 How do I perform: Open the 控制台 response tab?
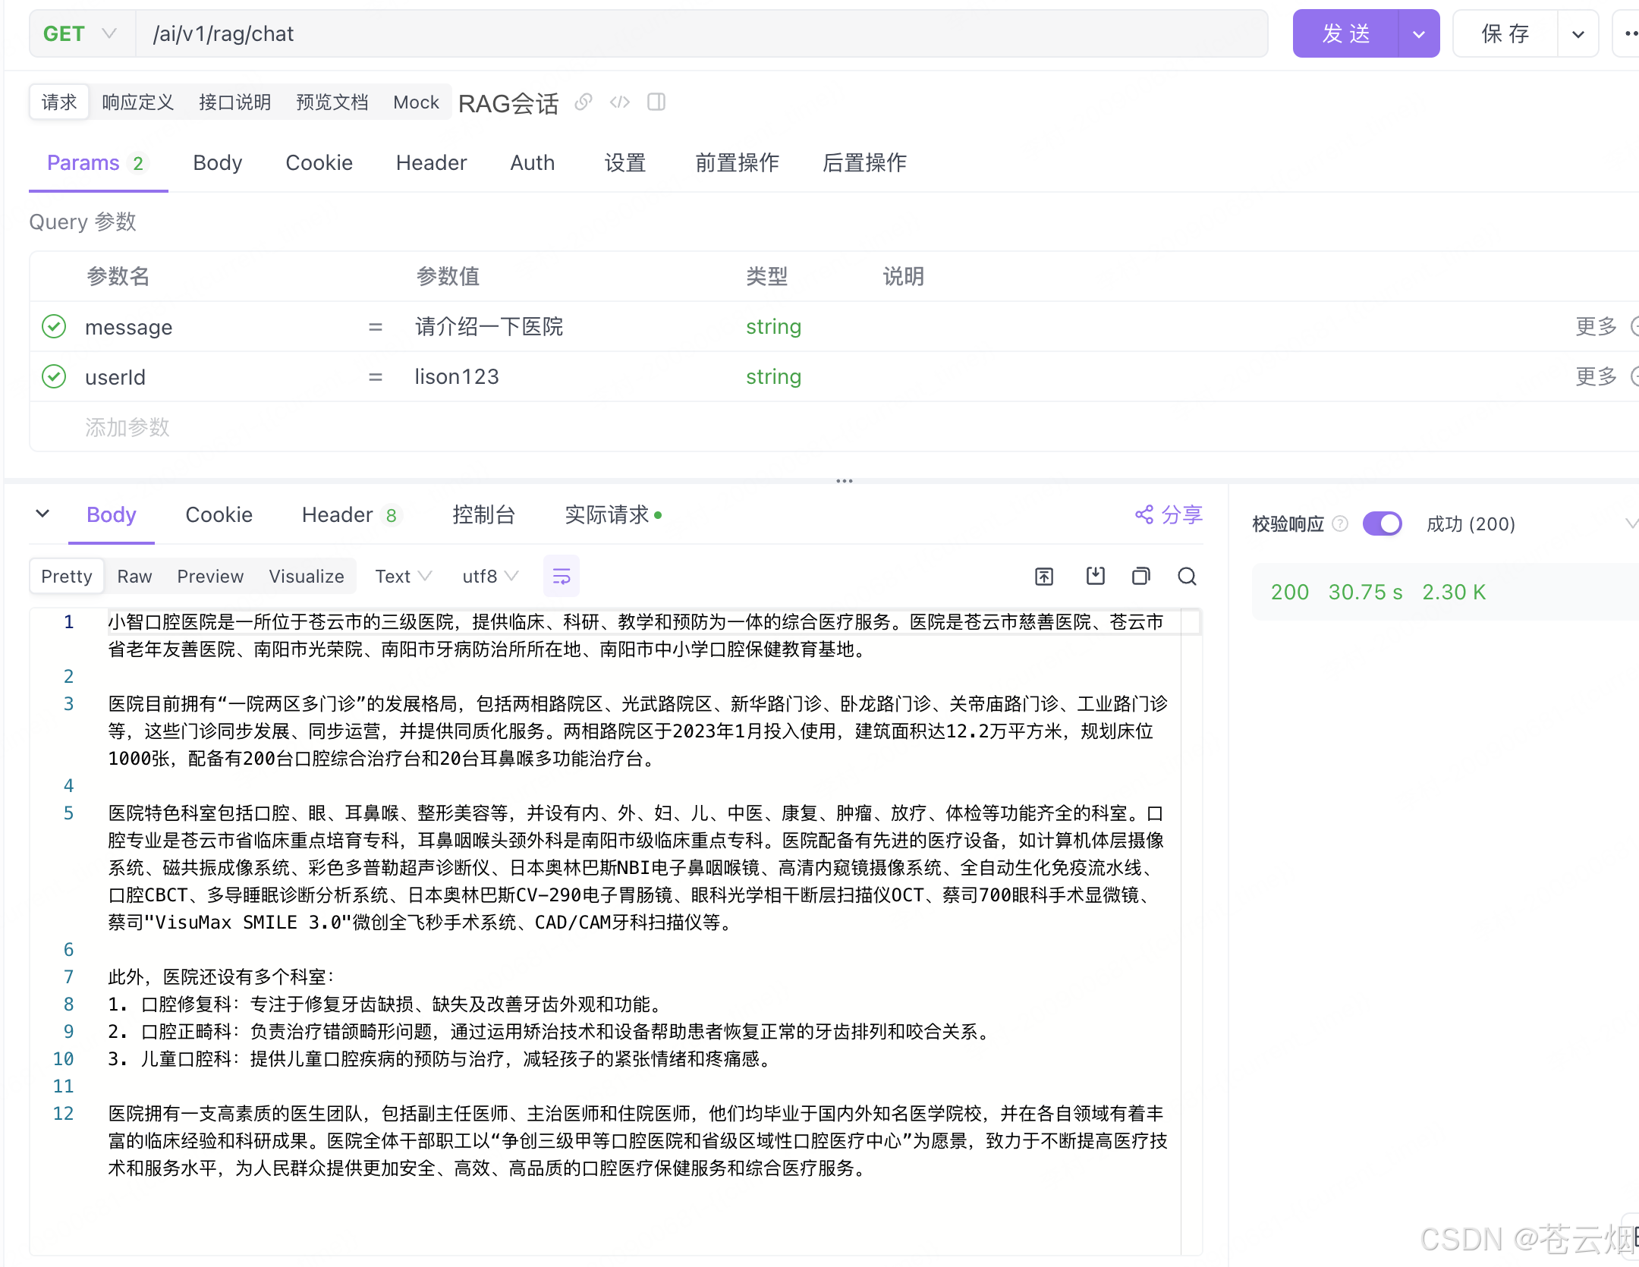click(x=483, y=515)
